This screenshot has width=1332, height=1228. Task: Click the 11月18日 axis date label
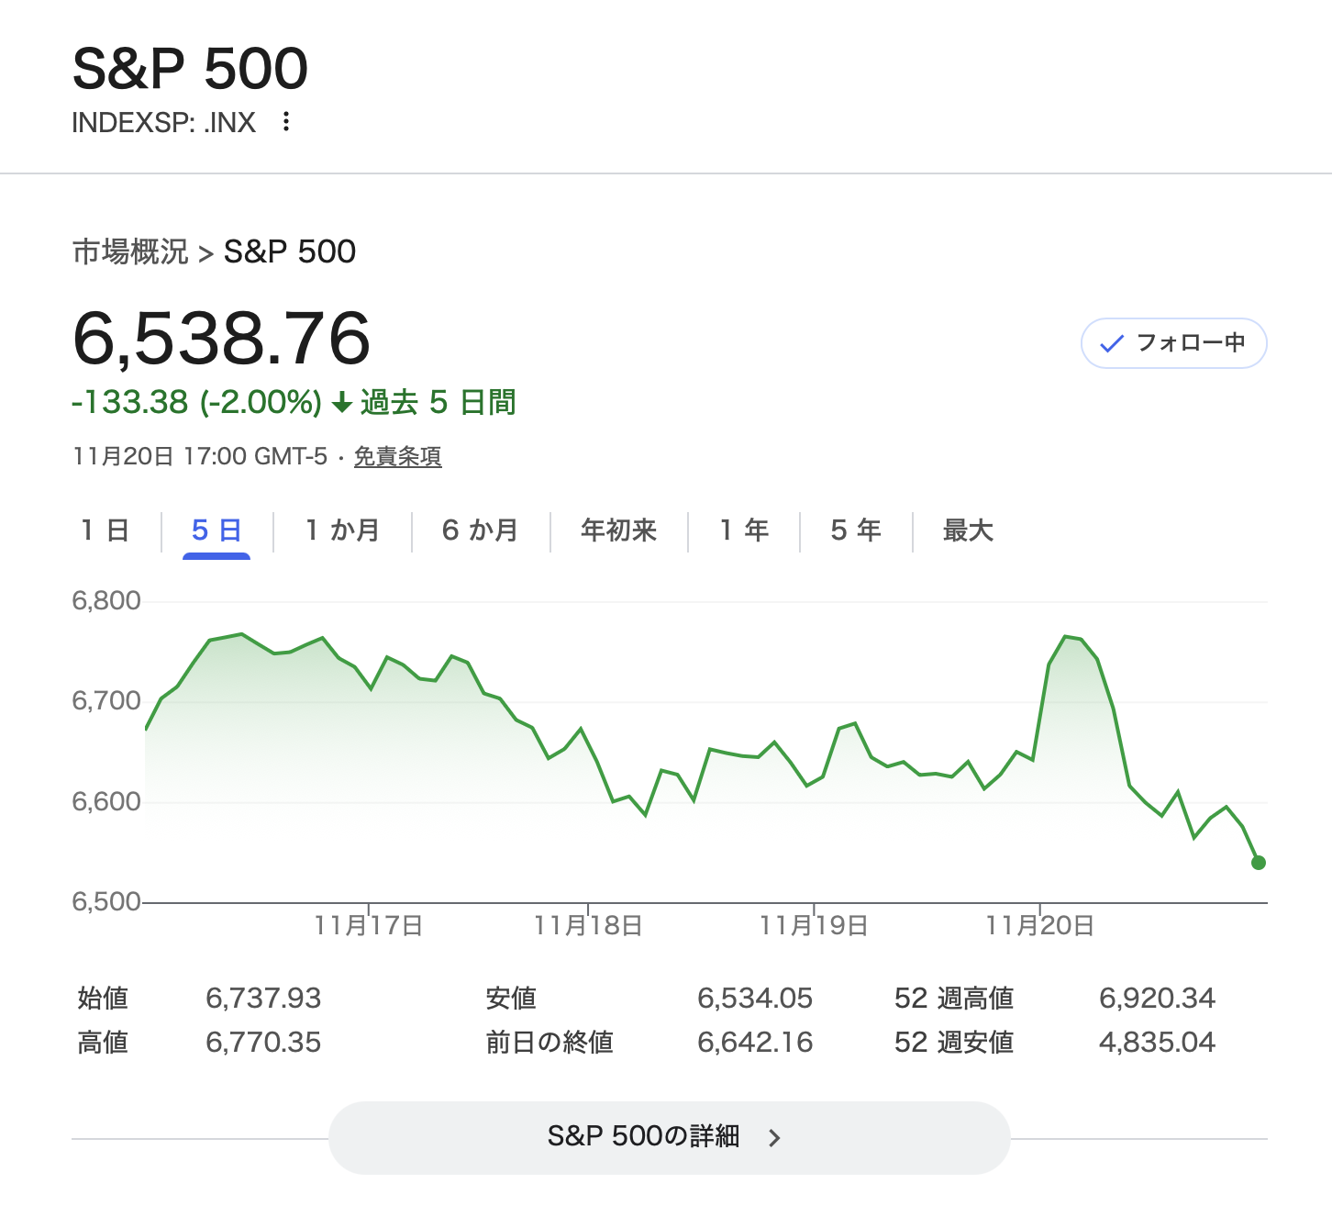(x=588, y=925)
